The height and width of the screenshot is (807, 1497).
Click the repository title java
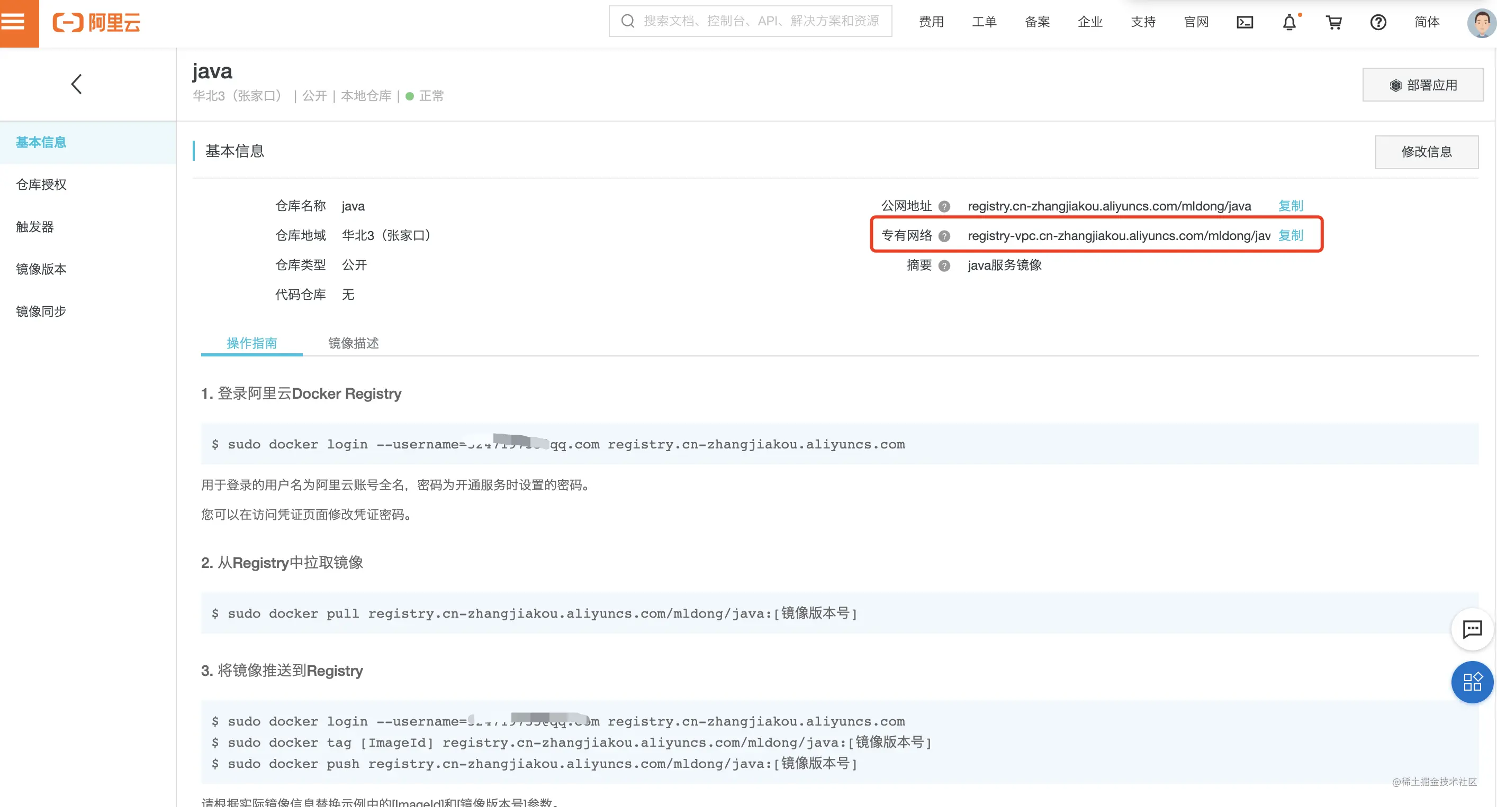pos(212,71)
